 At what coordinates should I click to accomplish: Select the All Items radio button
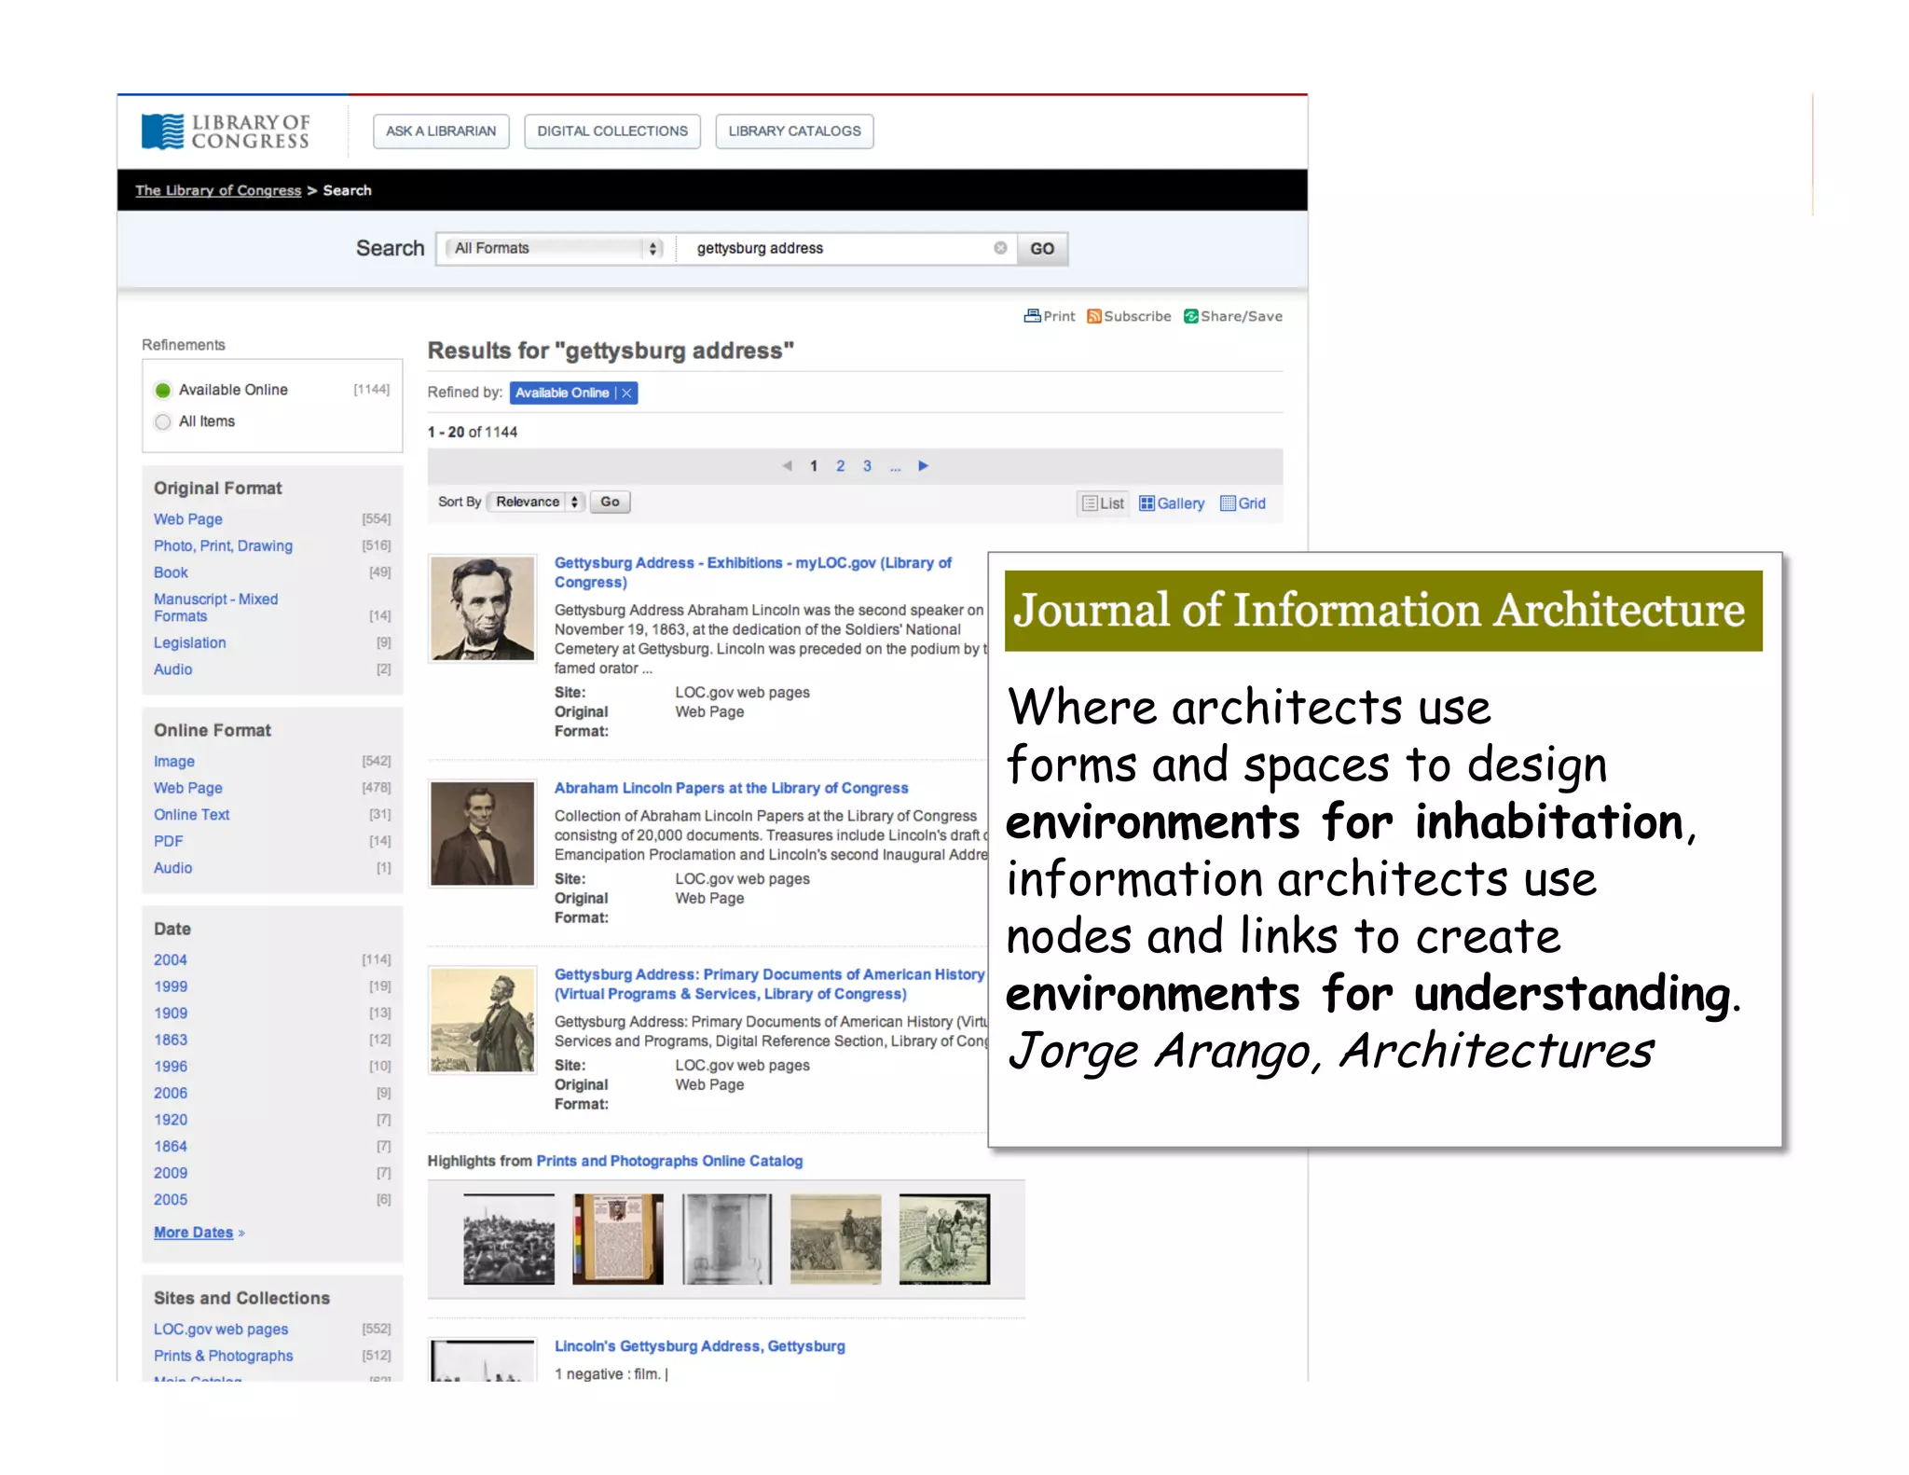(x=163, y=421)
